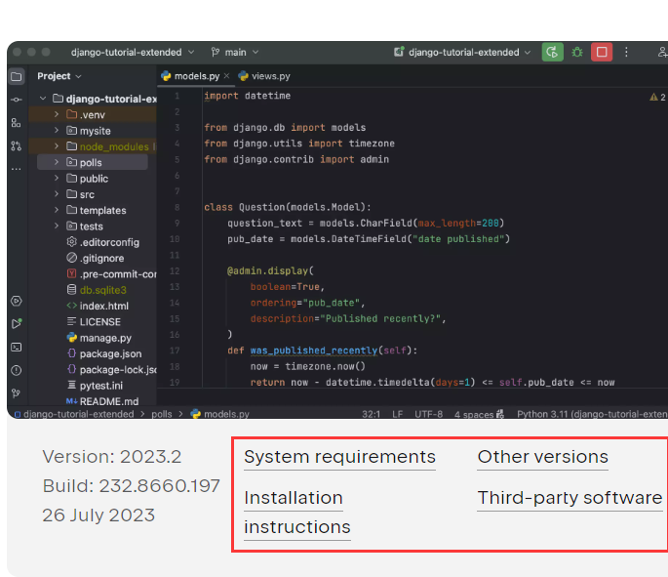Image resolution: width=668 pixels, height=577 pixels.
Task: Expand the node_modules folder
Action: (57, 146)
